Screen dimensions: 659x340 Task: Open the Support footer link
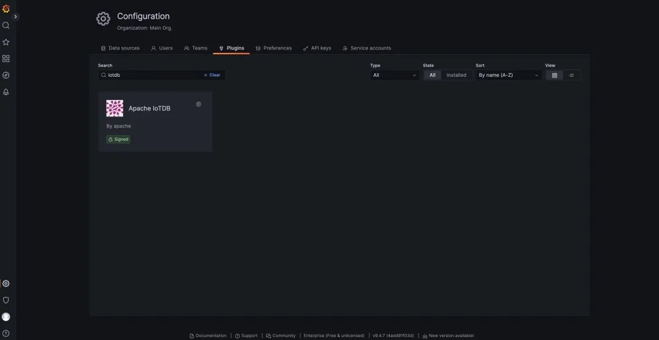click(x=247, y=336)
